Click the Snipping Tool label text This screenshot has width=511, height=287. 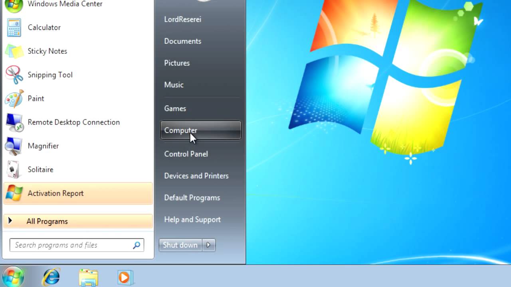(50, 75)
